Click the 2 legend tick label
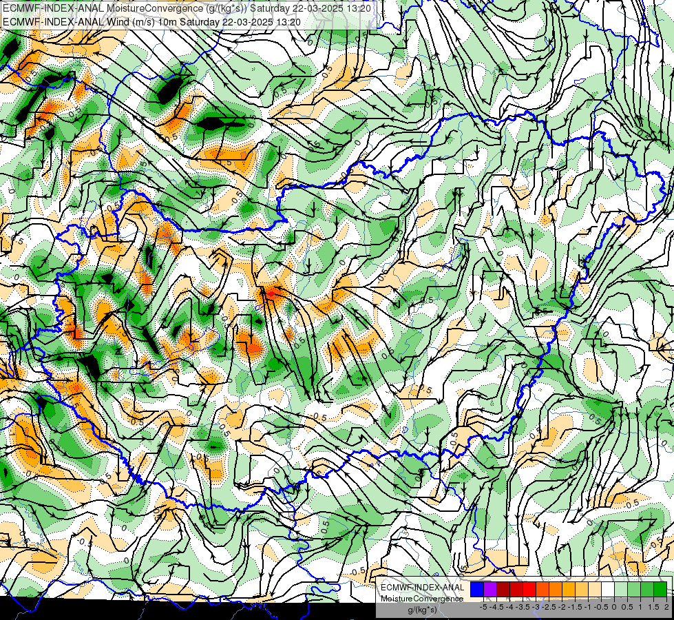Image resolution: width=674 pixels, height=620 pixels. point(666,607)
